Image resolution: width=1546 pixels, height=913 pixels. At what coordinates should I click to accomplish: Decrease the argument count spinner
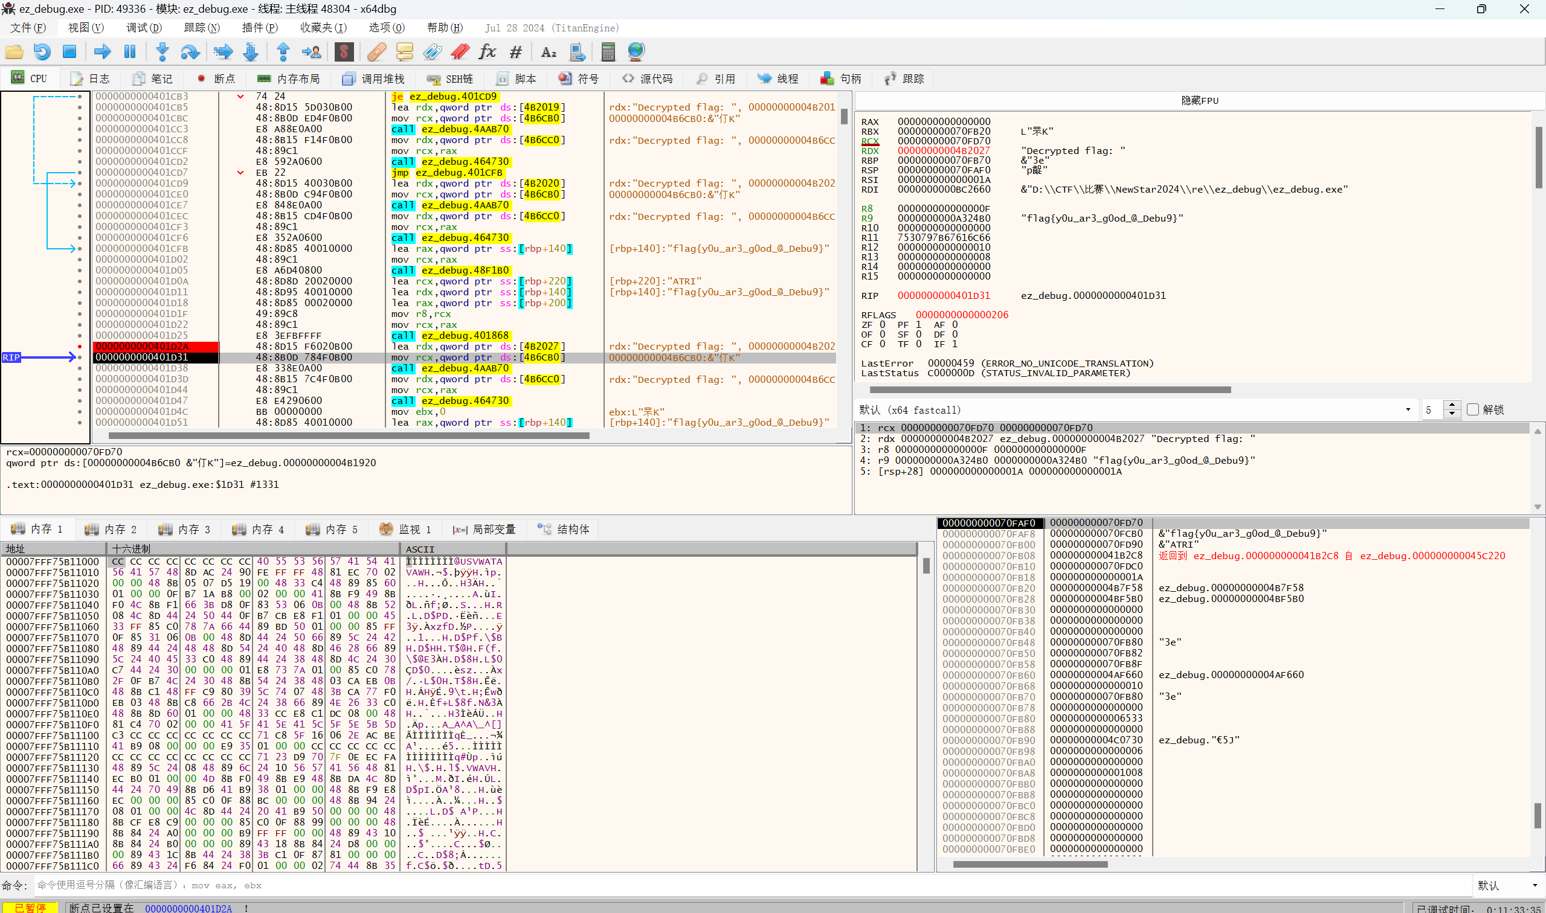point(1452,414)
